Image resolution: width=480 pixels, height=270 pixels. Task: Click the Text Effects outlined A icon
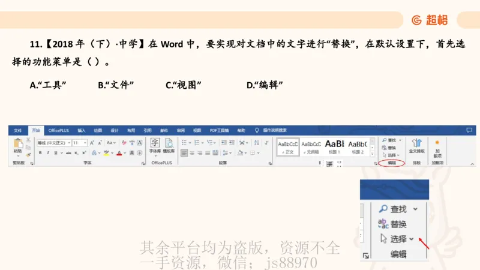coord(94,153)
